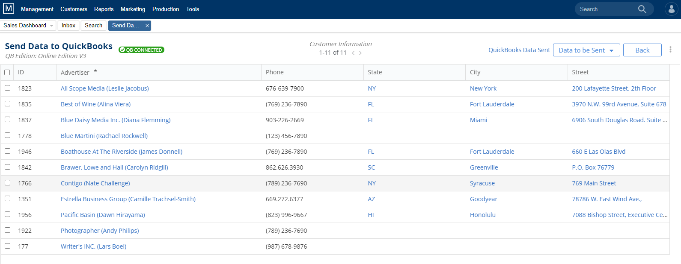Open the Production menu

coord(166,9)
